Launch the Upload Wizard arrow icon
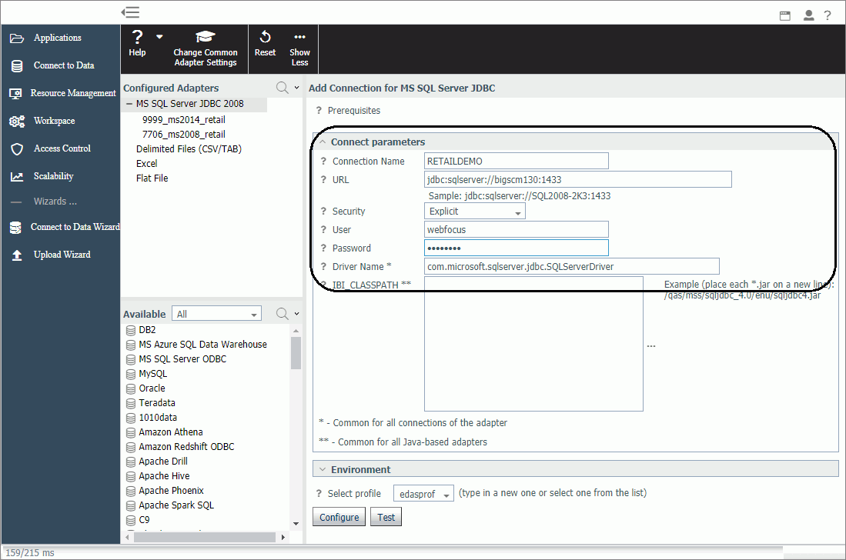846x560 pixels. point(17,255)
